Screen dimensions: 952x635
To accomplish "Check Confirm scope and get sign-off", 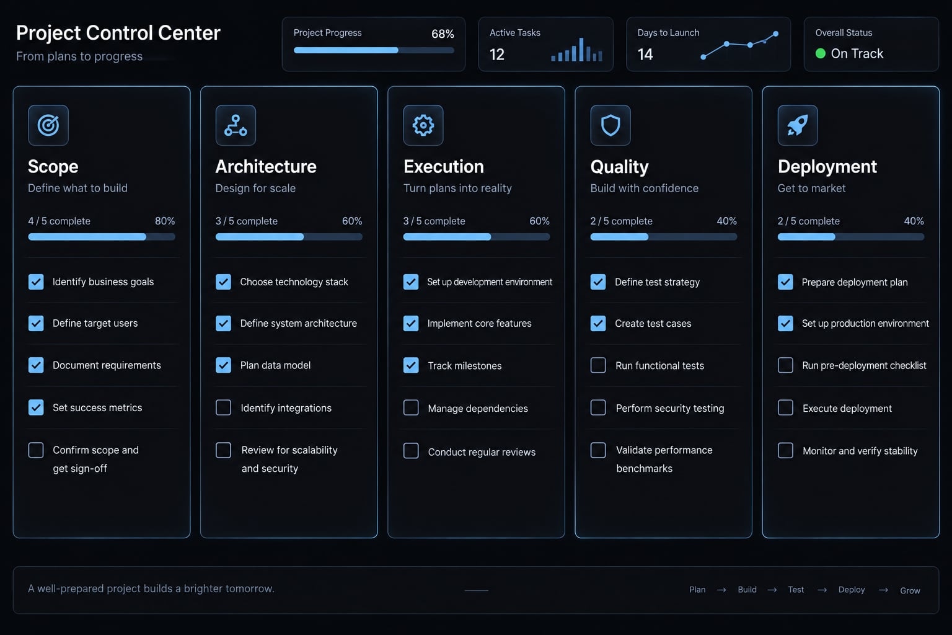I will (x=36, y=450).
